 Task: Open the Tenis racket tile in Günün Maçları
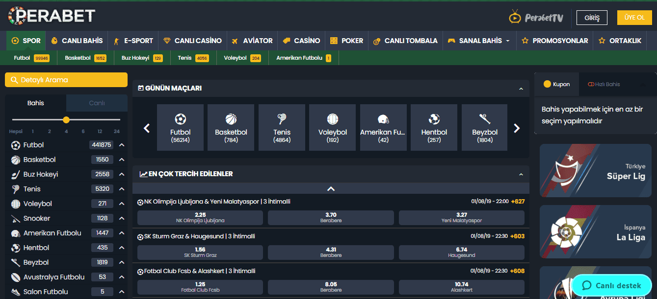point(282,127)
